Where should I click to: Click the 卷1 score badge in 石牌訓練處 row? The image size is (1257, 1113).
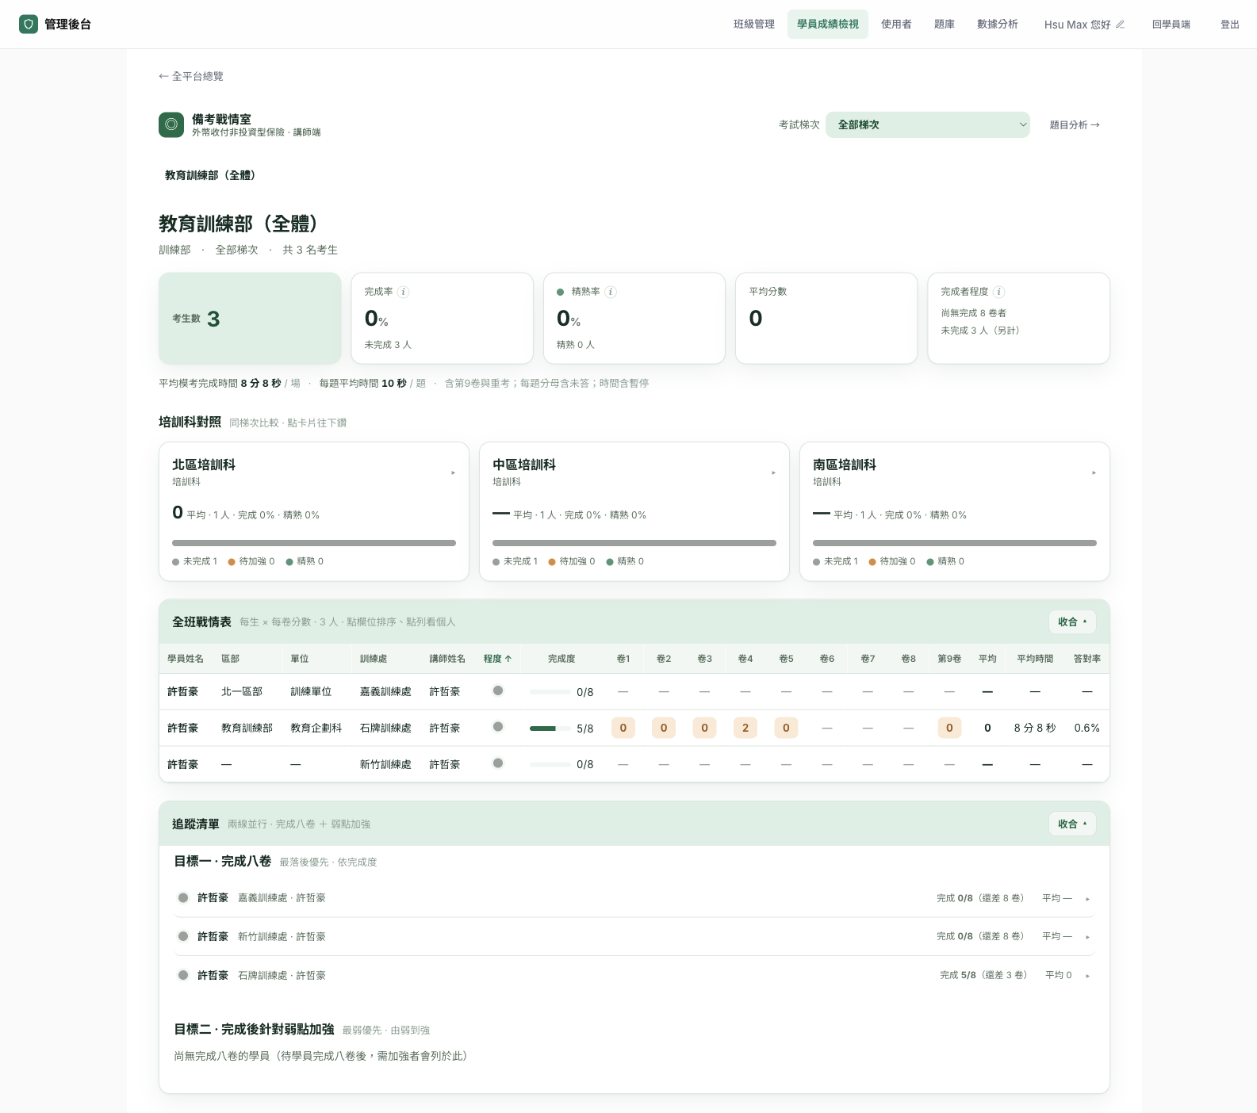[623, 728]
